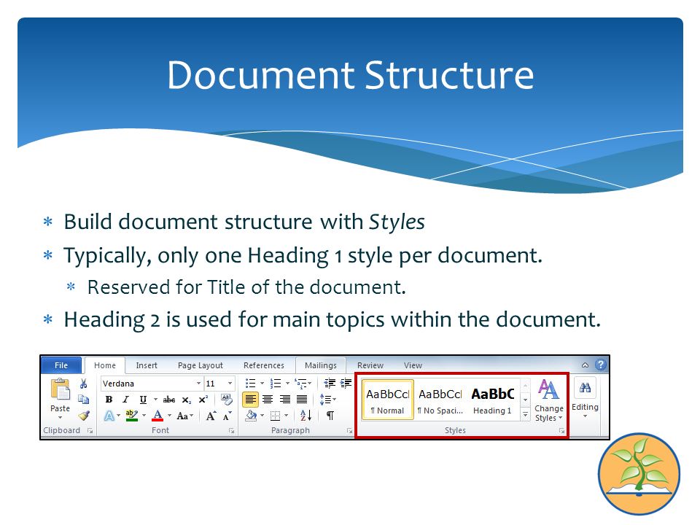Screen dimensions: 700x525
Task: Click the Multilevel List icon
Action: click(x=300, y=384)
